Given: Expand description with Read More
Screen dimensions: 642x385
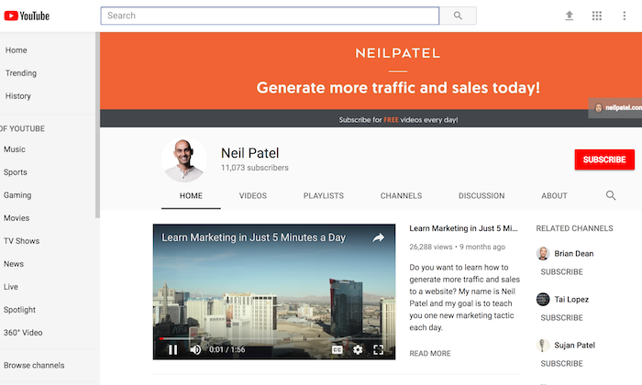Looking at the screenshot, I should coord(429,353).
